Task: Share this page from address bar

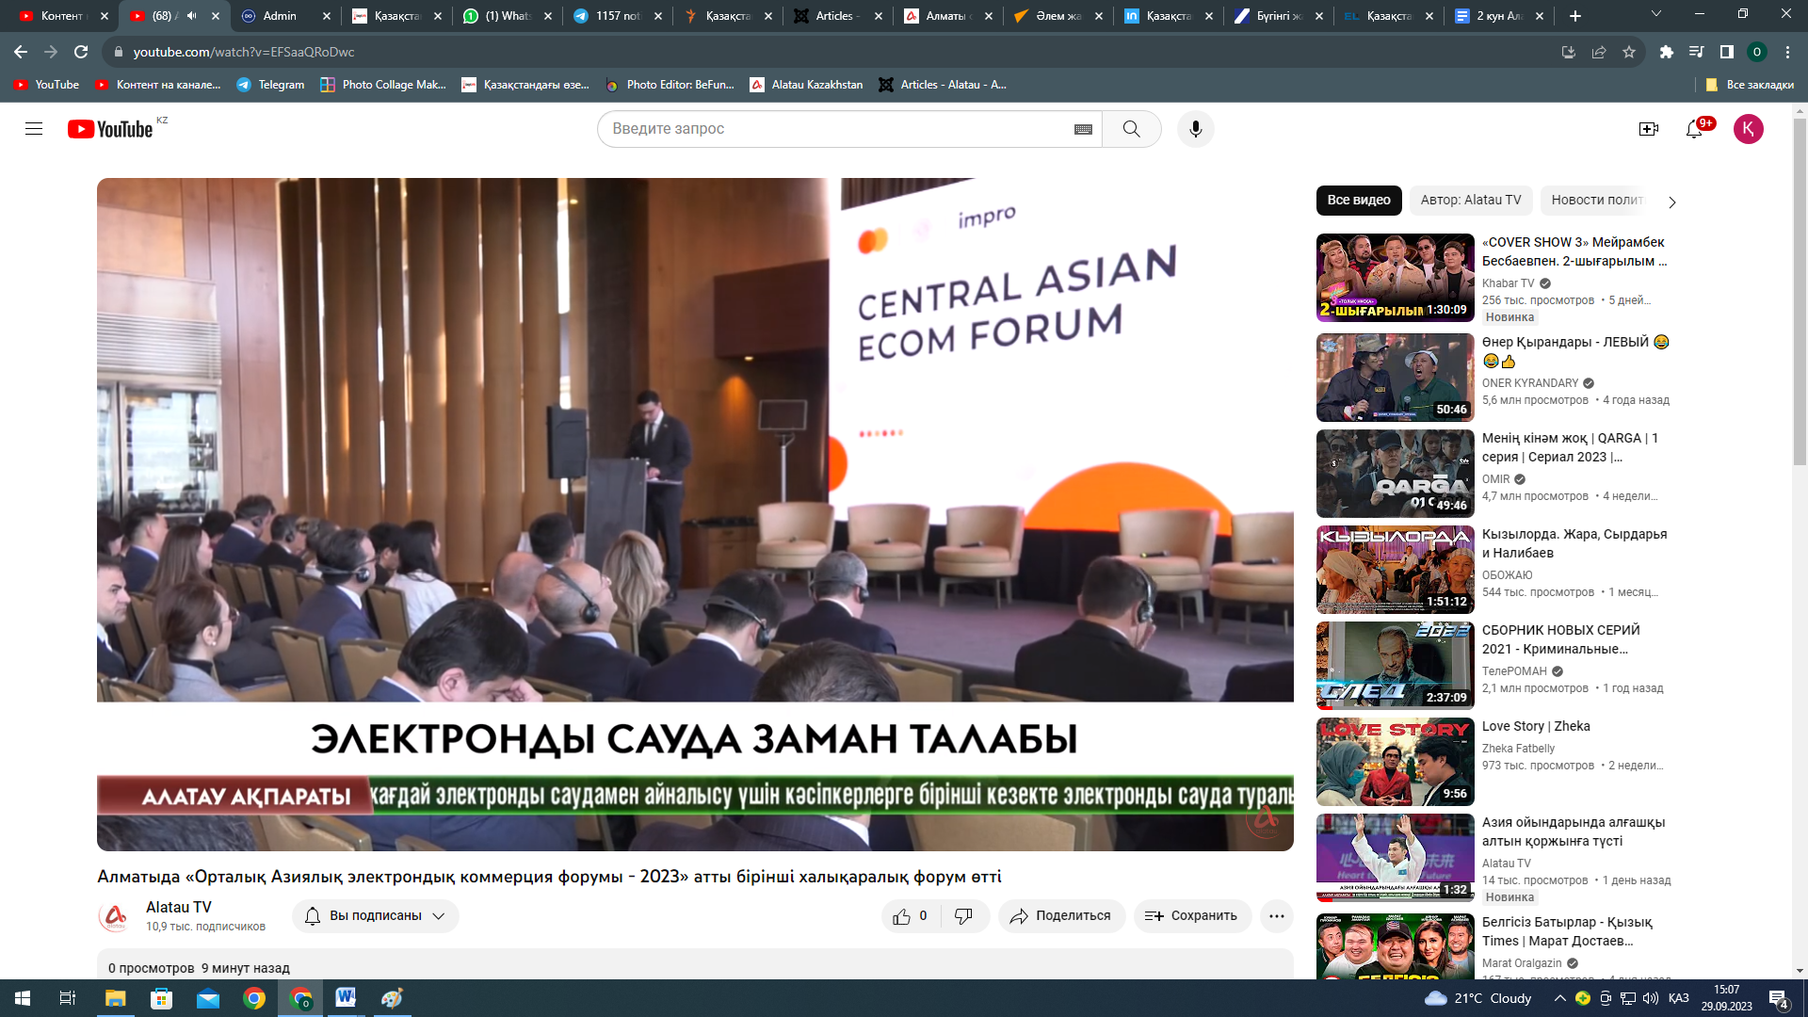Action: pos(1598,52)
